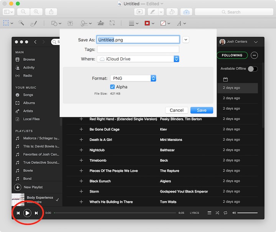Click the FOLLOWING button
This screenshot has height=232, width=276.
[232, 55]
